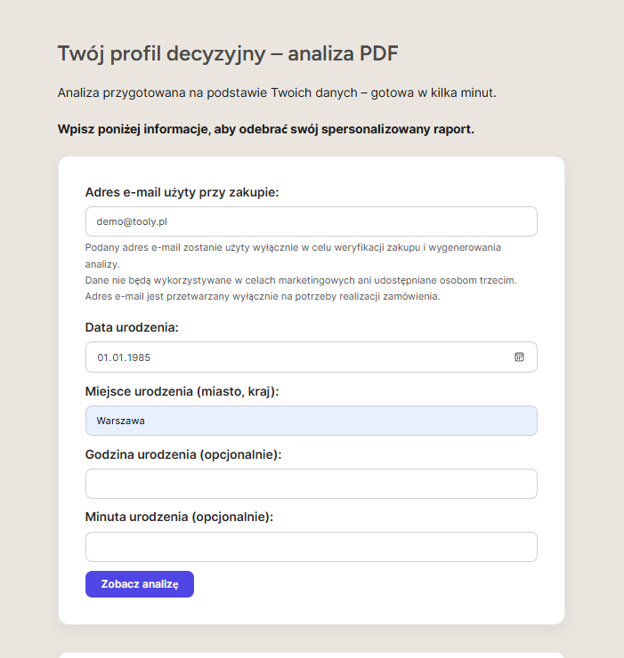
Task: Click the "Twój profil decyzyjny" page heading
Action: 227,53
